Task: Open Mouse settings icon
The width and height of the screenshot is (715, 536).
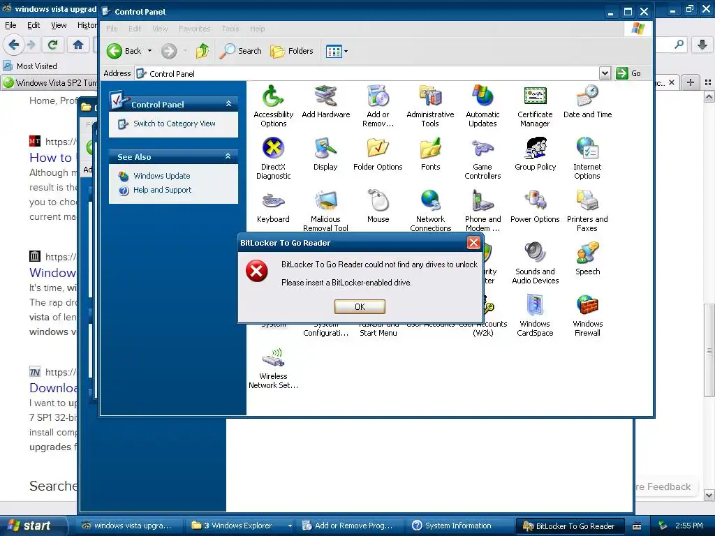Action: (x=378, y=207)
